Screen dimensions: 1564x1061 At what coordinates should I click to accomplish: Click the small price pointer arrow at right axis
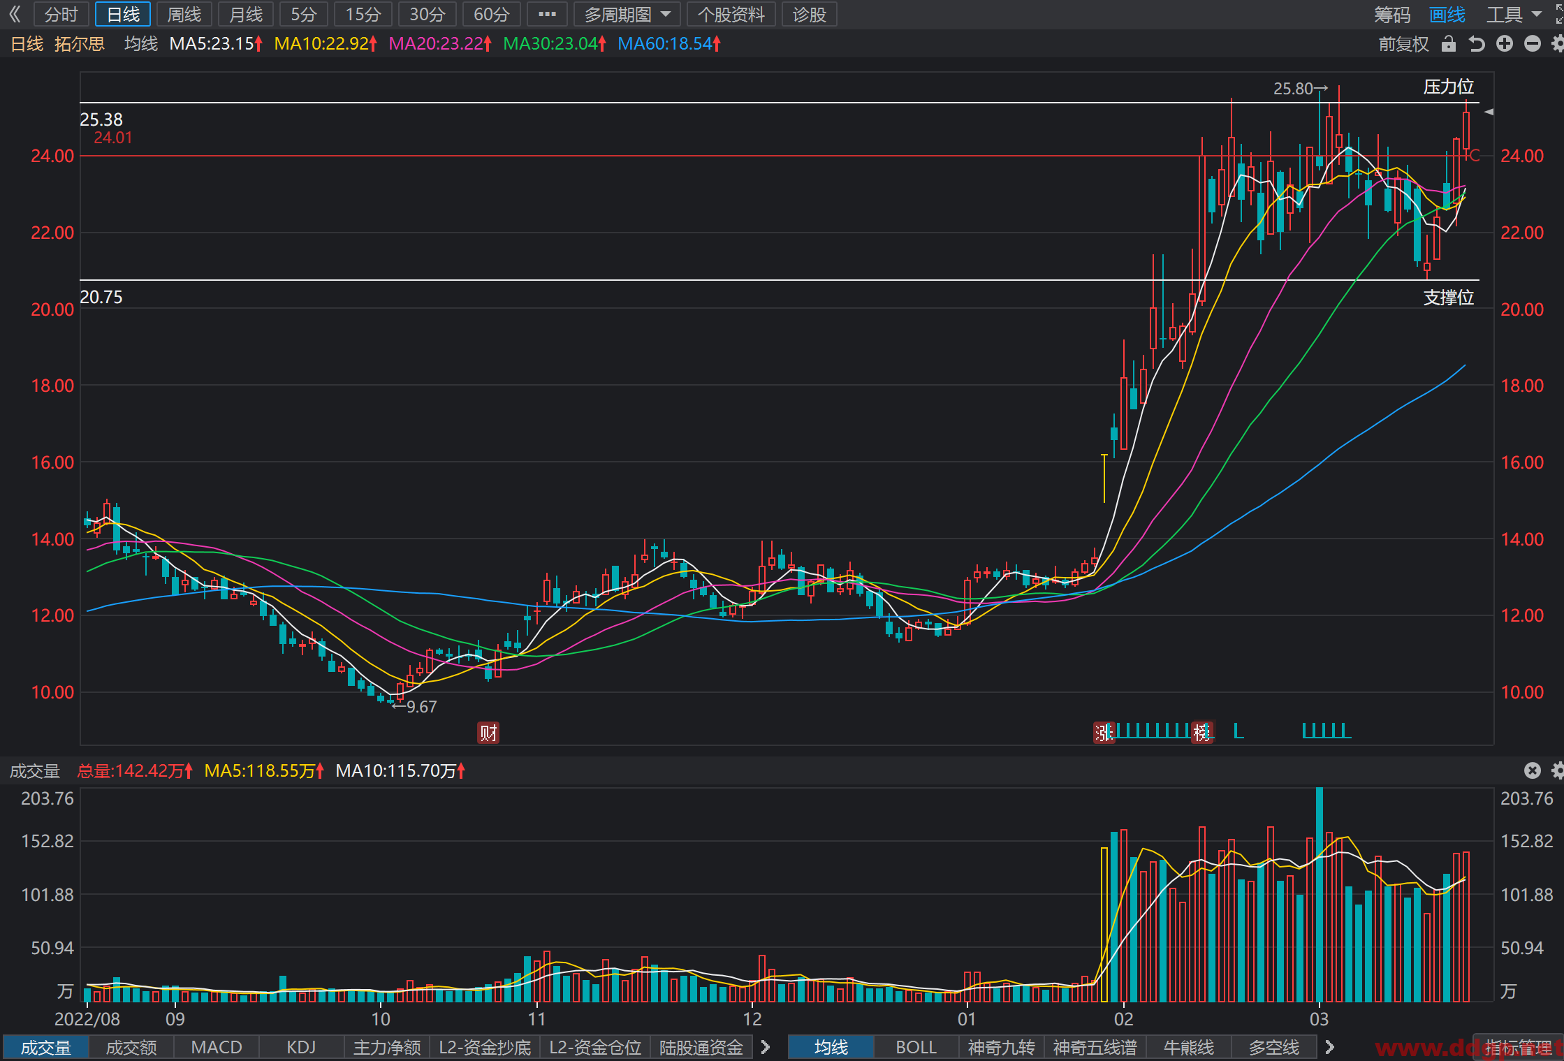[x=1489, y=112]
